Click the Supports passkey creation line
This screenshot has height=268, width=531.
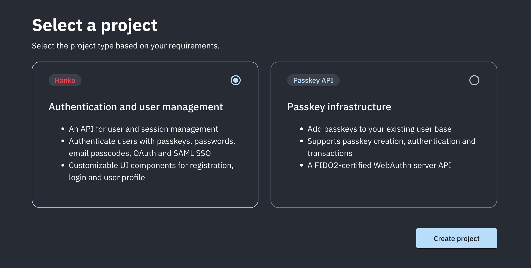tap(391, 141)
